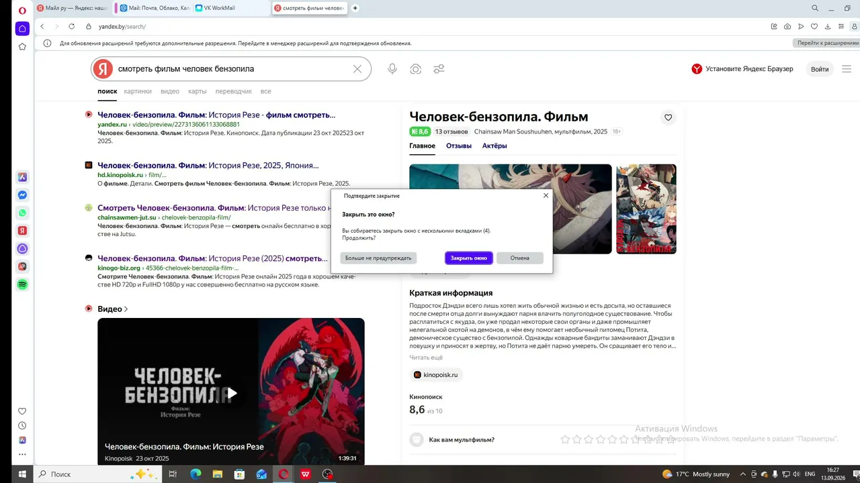Open the Windows taskbar search box

click(x=99, y=474)
